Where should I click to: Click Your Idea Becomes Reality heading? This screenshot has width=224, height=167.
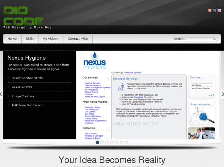tap(112, 160)
